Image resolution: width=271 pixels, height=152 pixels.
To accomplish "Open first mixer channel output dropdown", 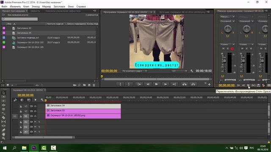I will click(x=227, y=21).
